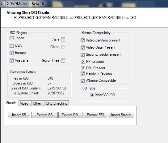Click the ISO file path text
This screenshot has height=143, width=168.
click(x=75, y=18)
